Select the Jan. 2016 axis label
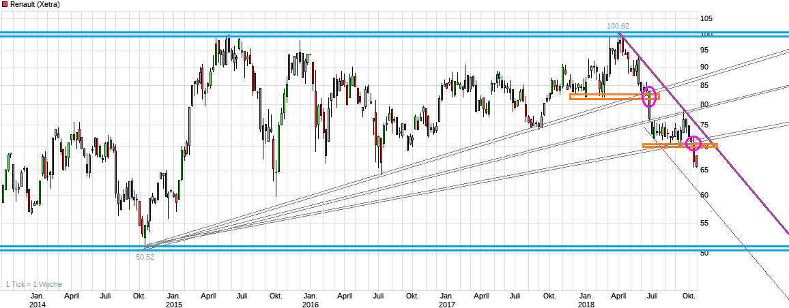 pyautogui.click(x=310, y=300)
